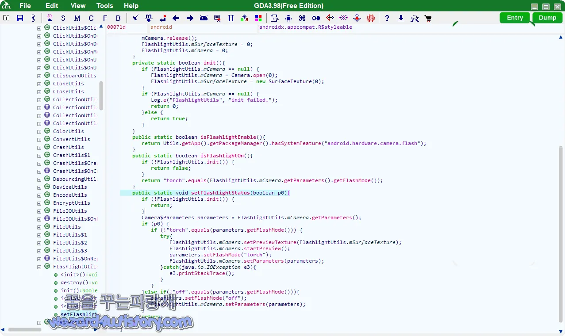Viewport: 565px width, 336px height.
Task: Collapse the FlashlightUtils tree node
Action: 39,267
